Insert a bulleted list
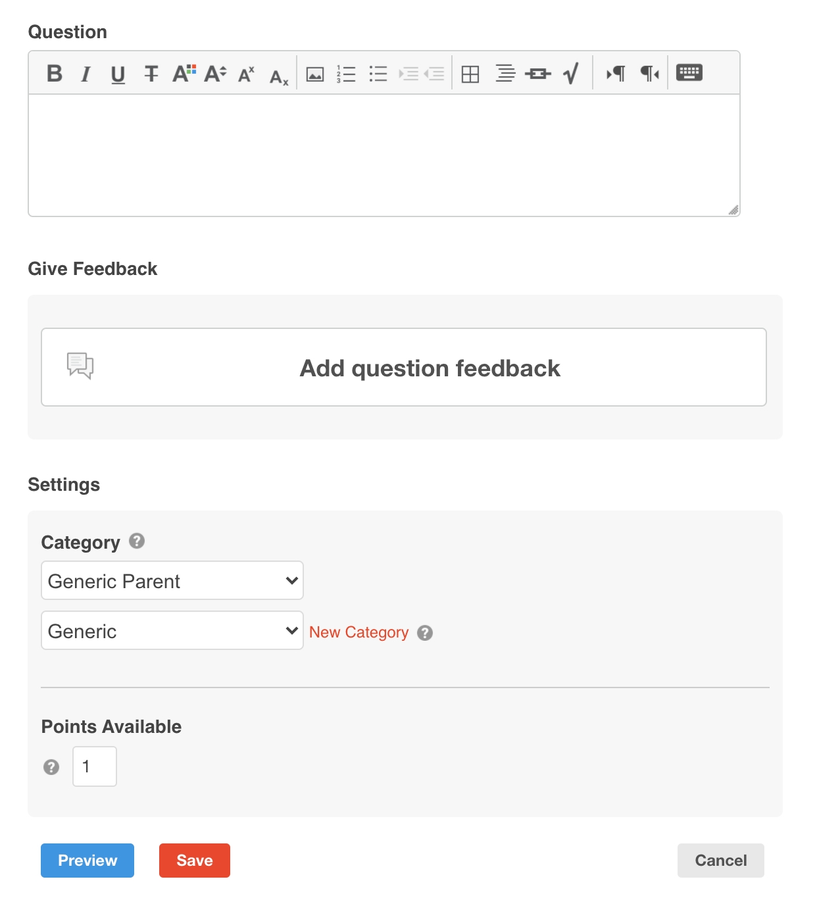817x900 pixels. [378, 74]
